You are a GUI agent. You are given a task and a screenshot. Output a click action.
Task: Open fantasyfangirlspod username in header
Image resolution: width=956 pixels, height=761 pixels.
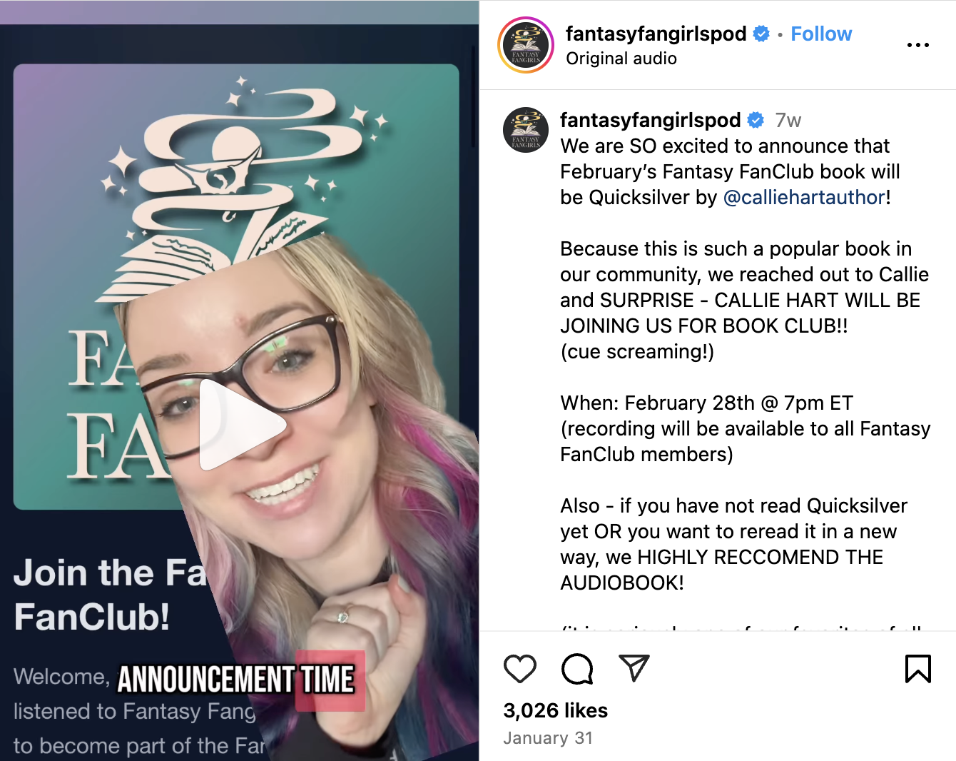(x=656, y=34)
